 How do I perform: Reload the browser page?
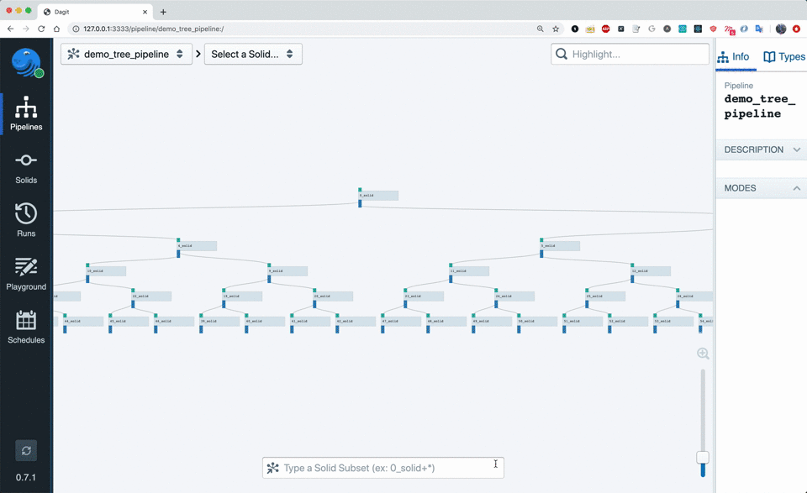(41, 29)
